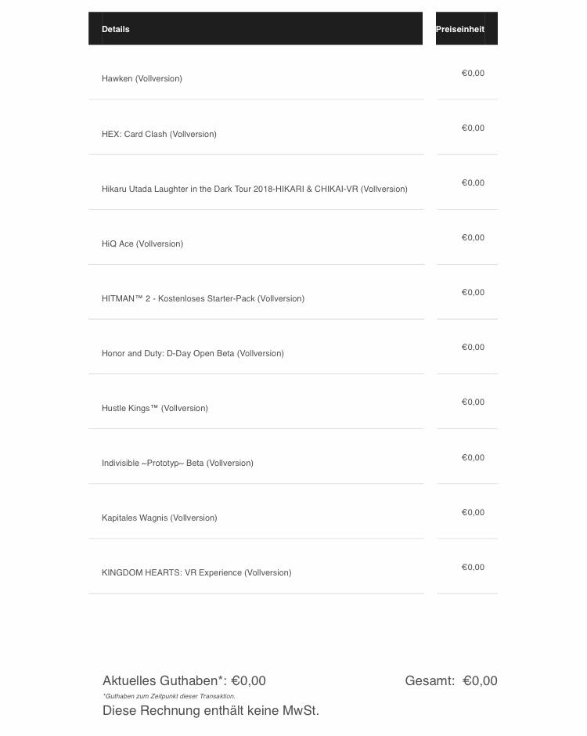This screenshot has width=587, height=736.
Task: Click the price next to Hustle Kings
Action: 473,402
